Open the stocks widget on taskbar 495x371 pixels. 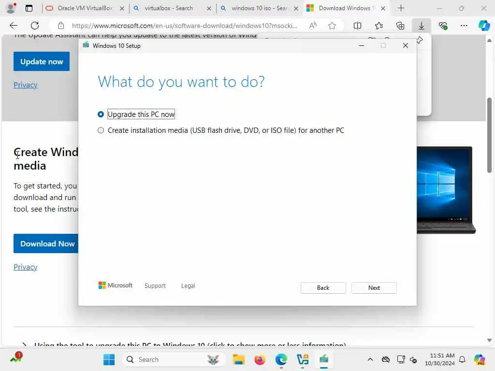[x=16, y=358]
